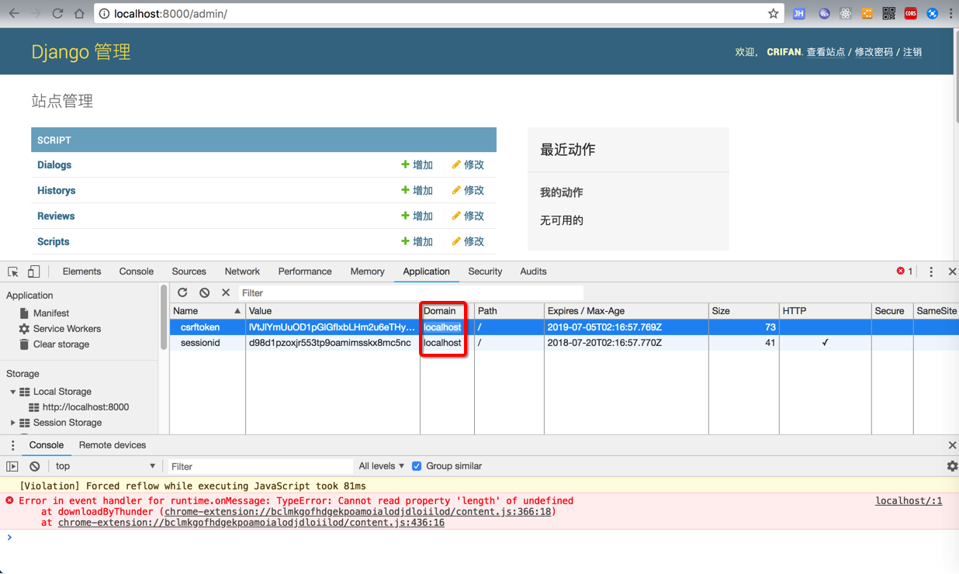
Task: Collapse the Local Storage tree node
Action: (x=12, y=392)
